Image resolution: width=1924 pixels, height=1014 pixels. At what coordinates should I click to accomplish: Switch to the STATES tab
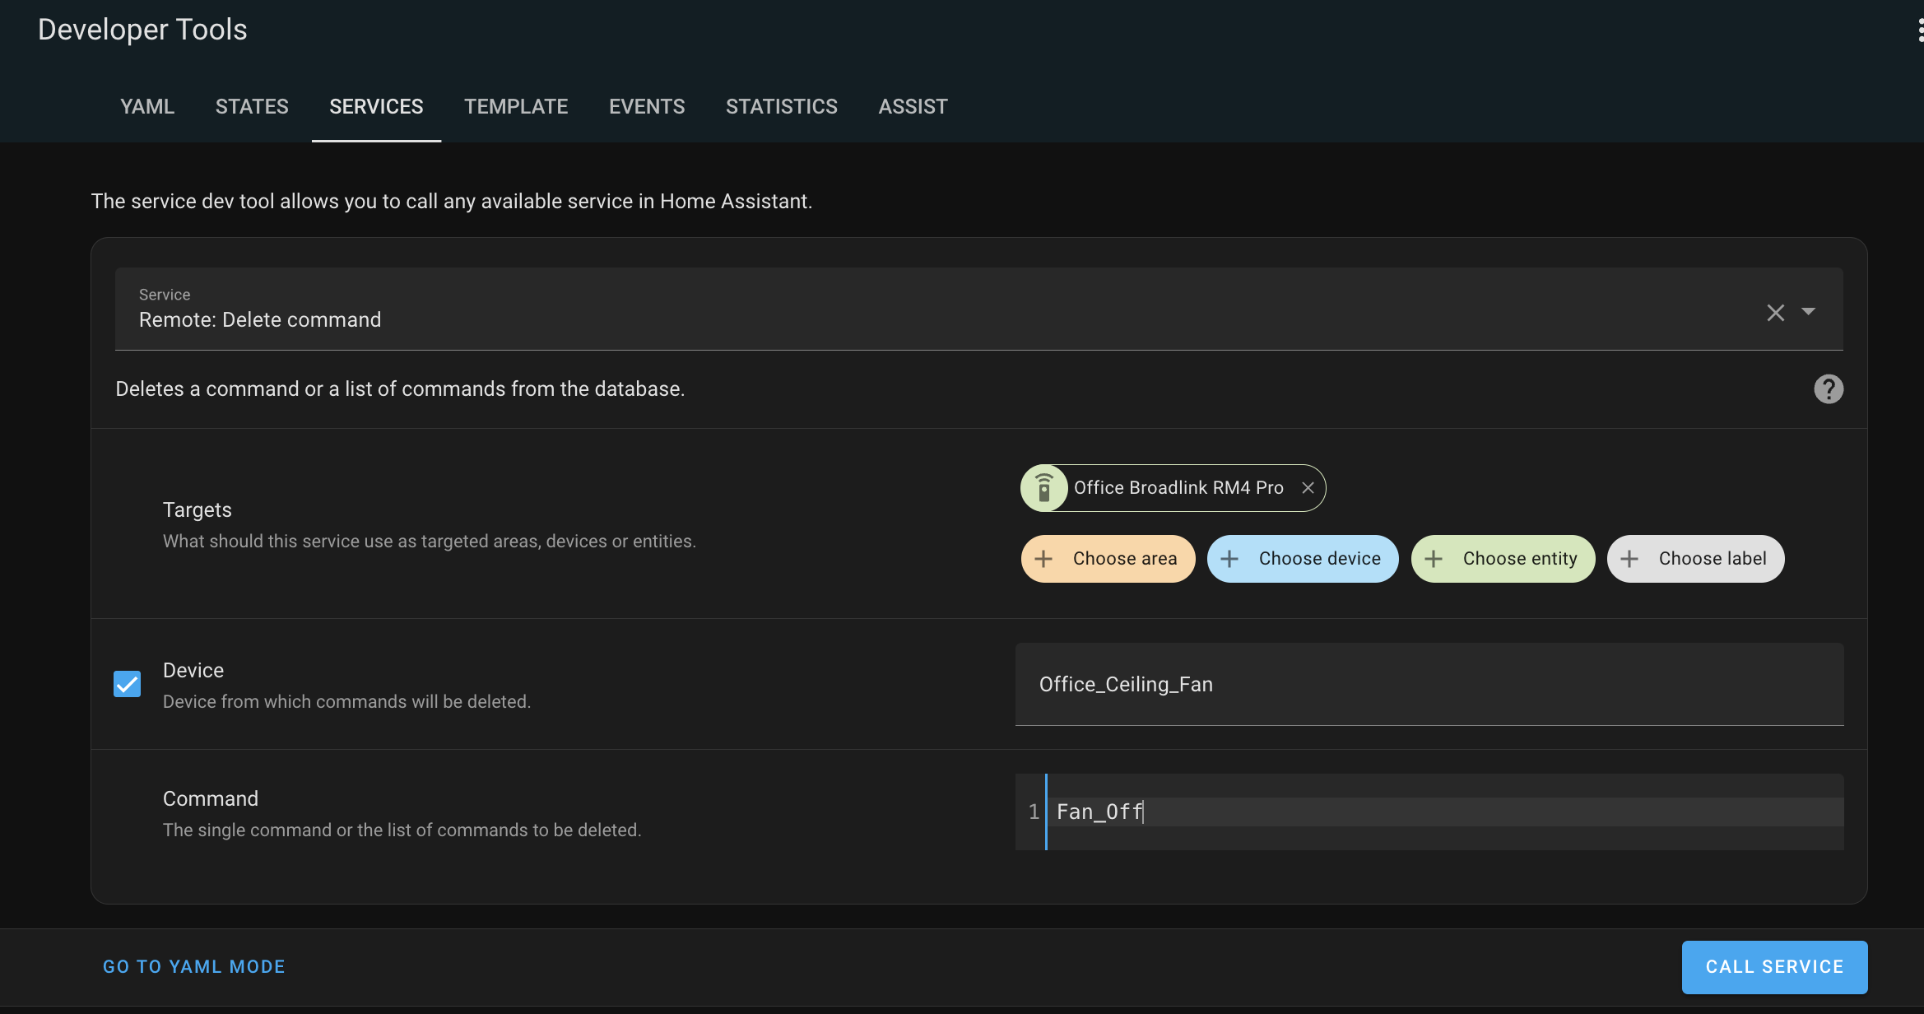[252, 106]
